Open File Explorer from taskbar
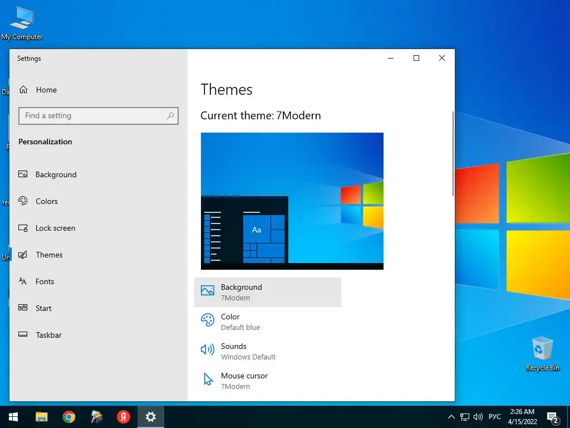The width and height of the screenshot is (570, 428). coord(41,417)
